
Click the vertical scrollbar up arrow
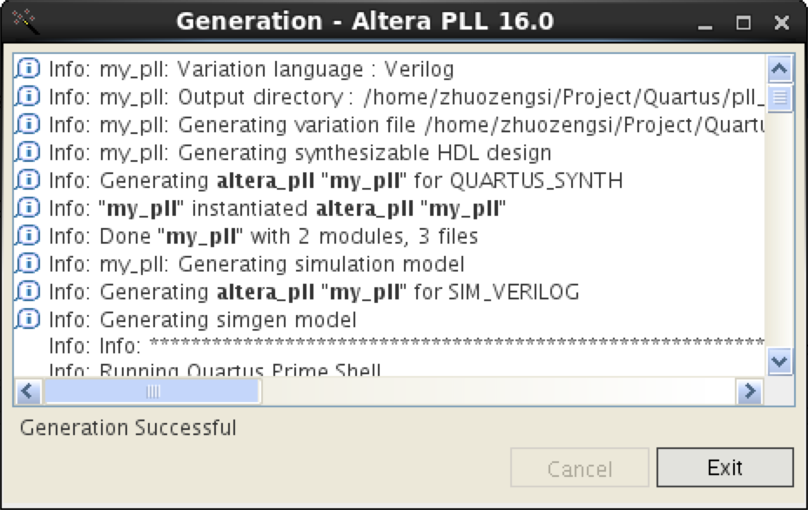coord(779,69)
